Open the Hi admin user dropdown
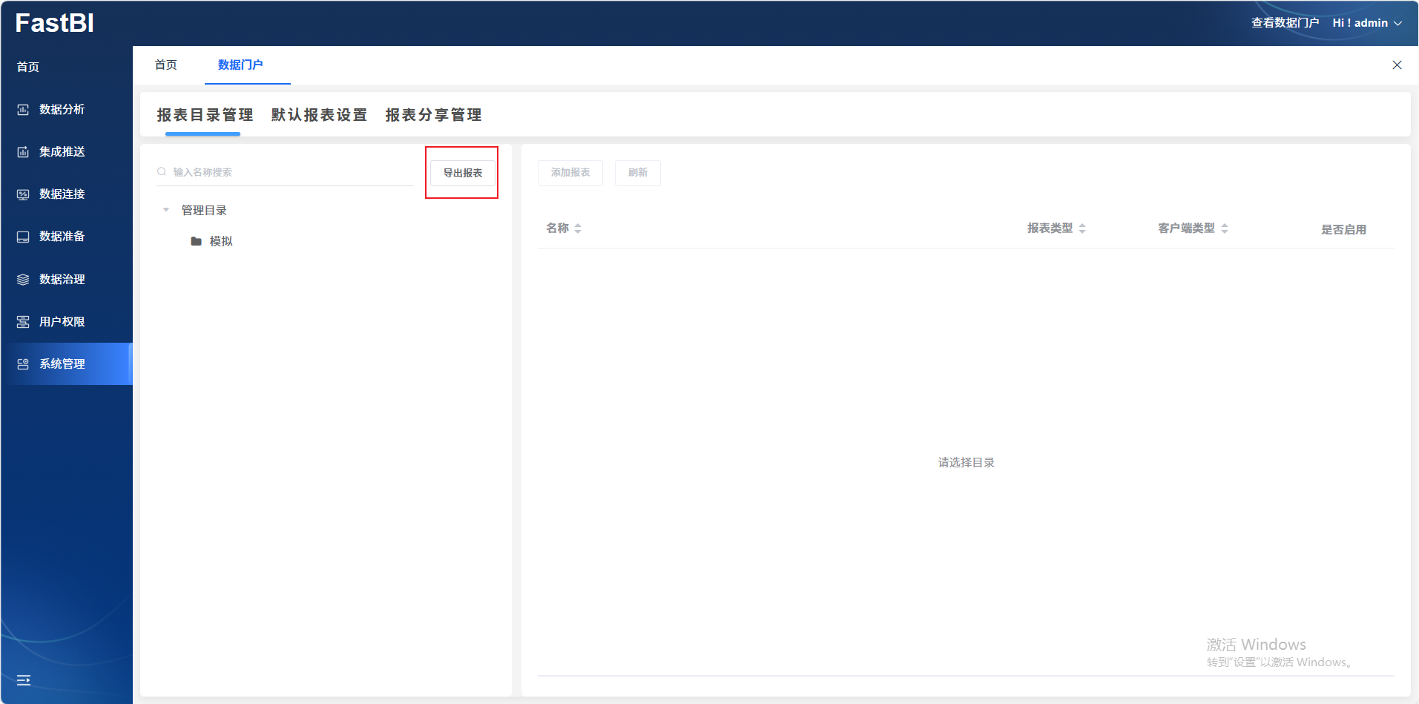 1366,23
